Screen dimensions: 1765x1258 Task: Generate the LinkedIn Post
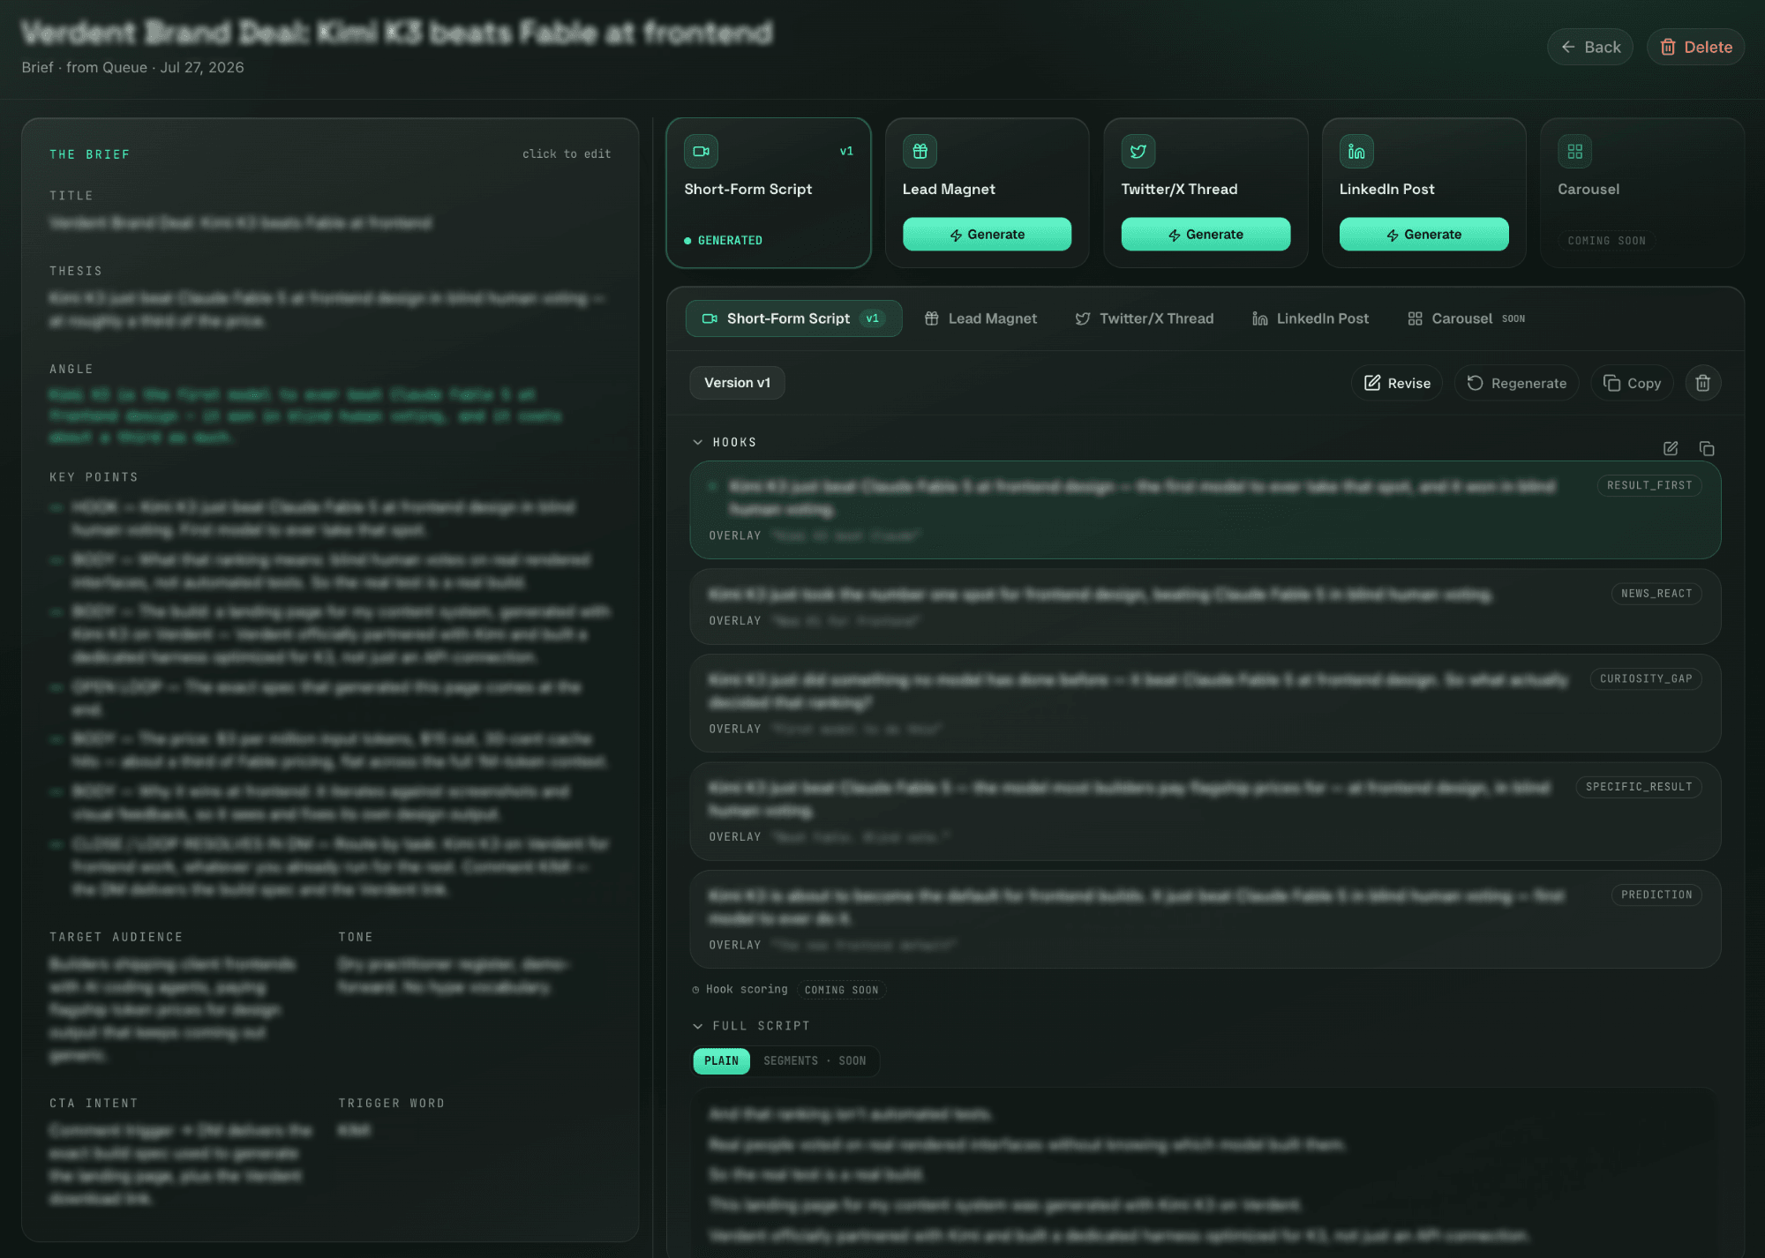[1423, 234]
